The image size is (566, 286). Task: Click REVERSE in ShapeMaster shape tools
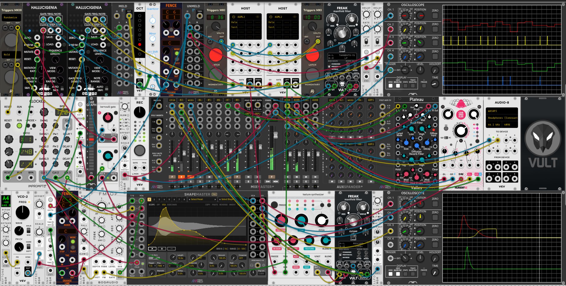click(224, 205)
